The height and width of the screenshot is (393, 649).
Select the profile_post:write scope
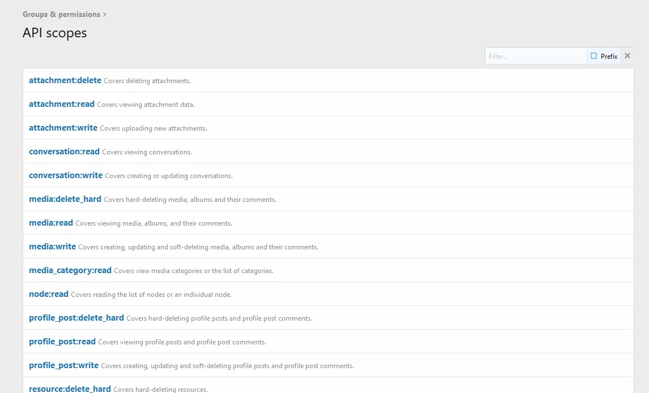click(64, 365)
